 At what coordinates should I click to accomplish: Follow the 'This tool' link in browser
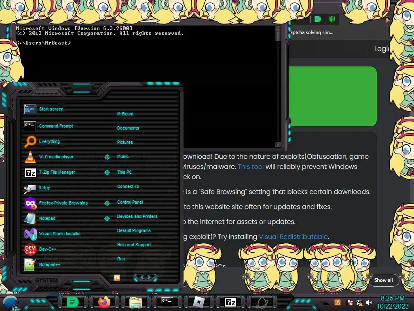pyautogui.click(x=251, y=166)
